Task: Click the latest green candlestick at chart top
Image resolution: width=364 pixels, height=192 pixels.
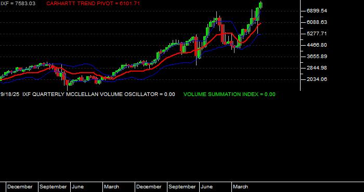Action: (x=261, y=5)
